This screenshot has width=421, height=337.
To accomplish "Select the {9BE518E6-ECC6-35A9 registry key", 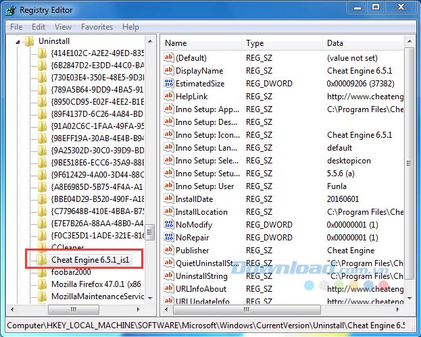I will pyautogui.click(x=97, y=162).
